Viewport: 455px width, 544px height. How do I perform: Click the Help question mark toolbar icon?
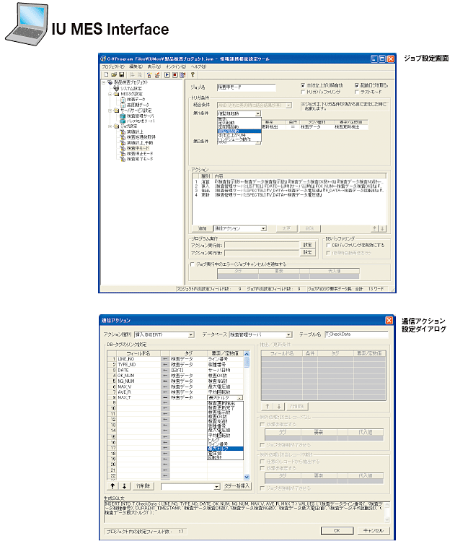(193, 74)
